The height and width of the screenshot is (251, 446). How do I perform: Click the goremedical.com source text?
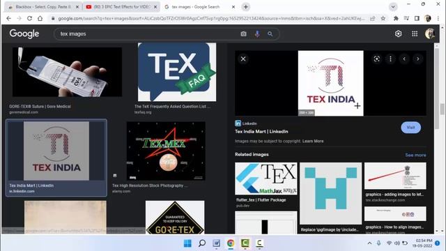[24, 112]
